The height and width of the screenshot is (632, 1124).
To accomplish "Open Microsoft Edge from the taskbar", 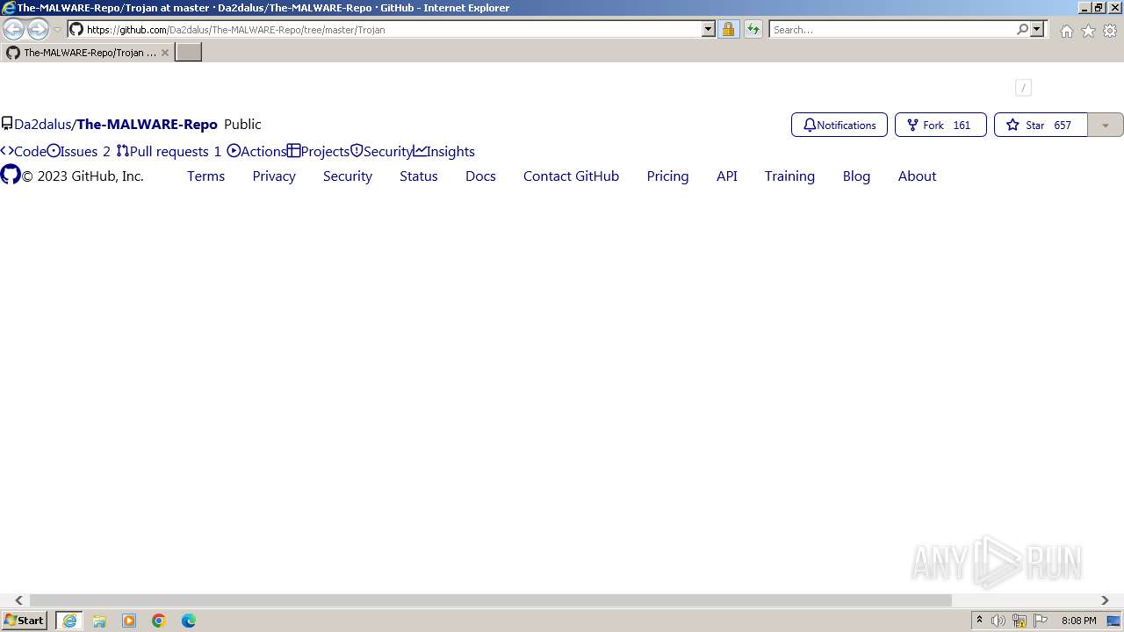I will click(189, 621).
